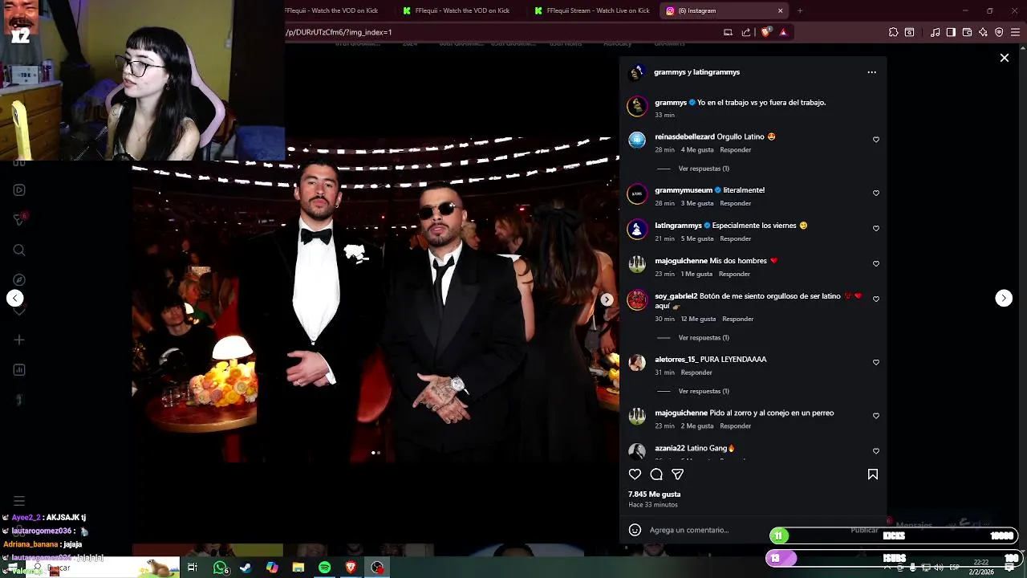Screen dimensions: 1027x578
Task: Open File Explorer from the taskbar
Action: tap(298, 568)
